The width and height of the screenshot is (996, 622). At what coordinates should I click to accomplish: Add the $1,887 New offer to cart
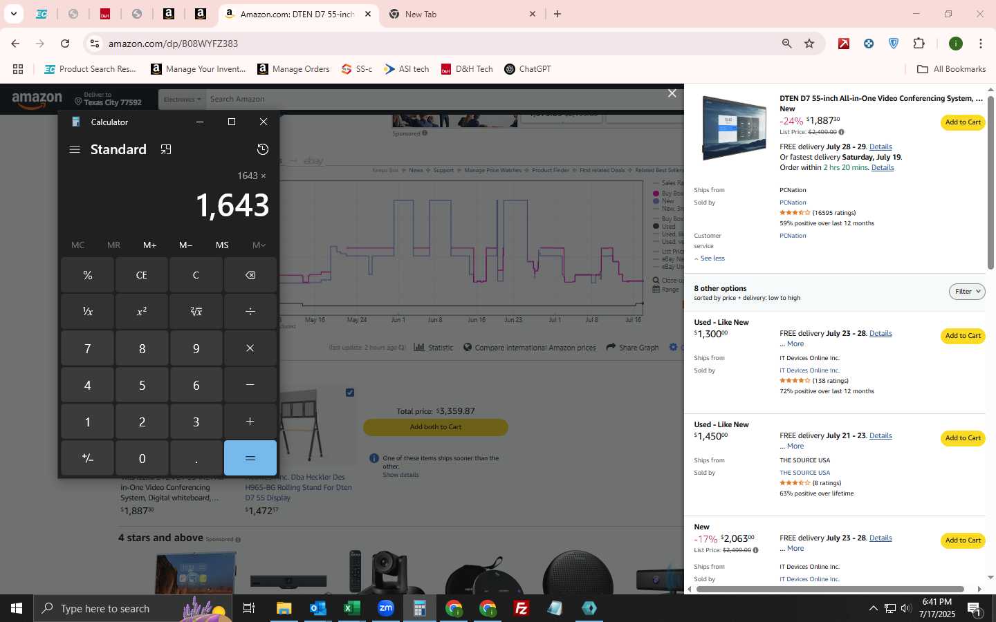point(963,122)
